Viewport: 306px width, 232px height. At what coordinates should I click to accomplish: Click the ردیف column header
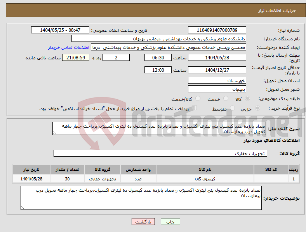click(x=293, y=170)
